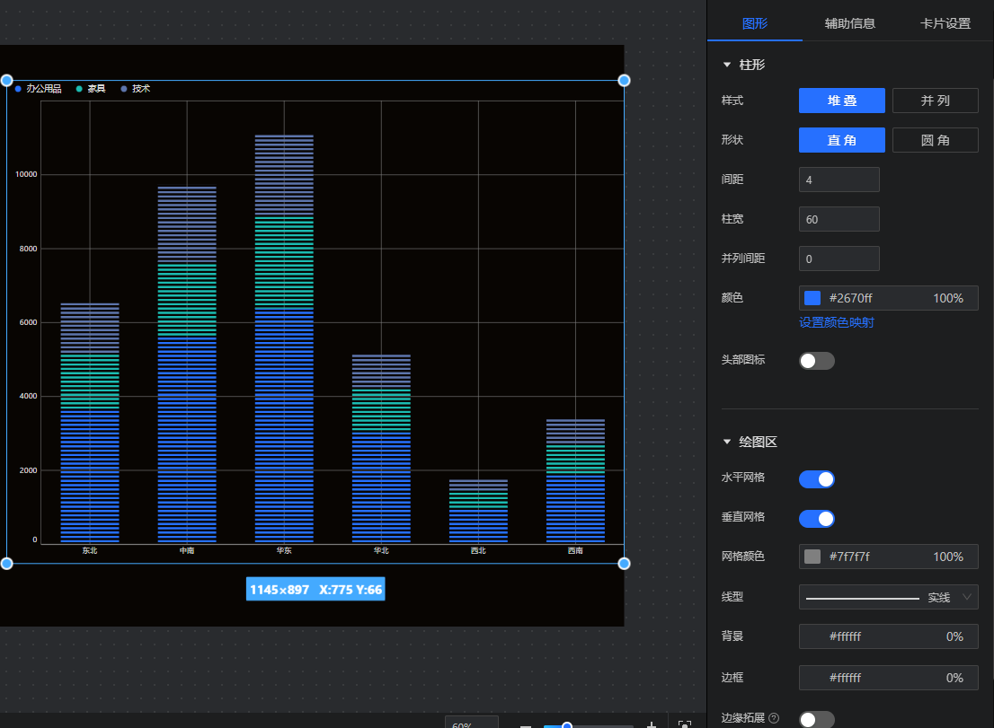Click the 办公用品 legend marker
The width and height of the screenshot is (994, 728).
click(19, 89)
